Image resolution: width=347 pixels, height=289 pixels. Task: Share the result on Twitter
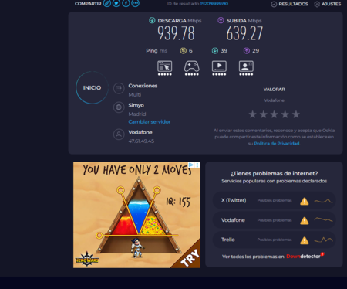tap(116, 3)
